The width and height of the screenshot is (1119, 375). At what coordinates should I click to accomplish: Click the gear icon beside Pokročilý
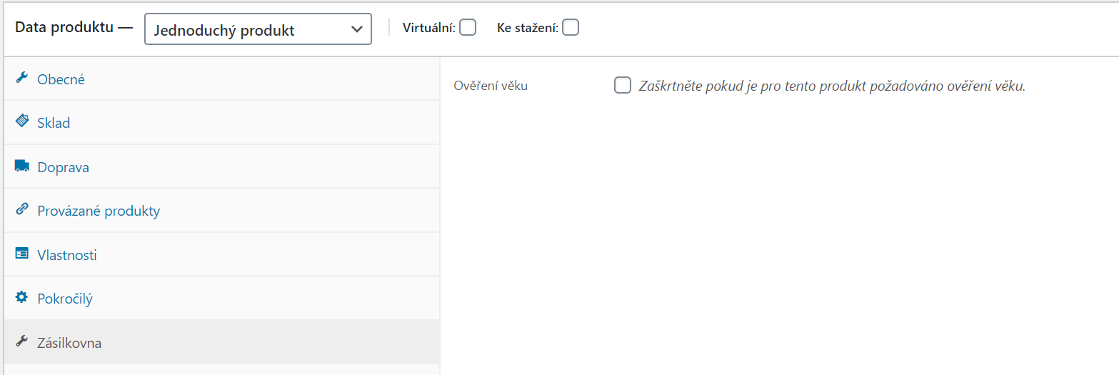(x=22, y=298)
